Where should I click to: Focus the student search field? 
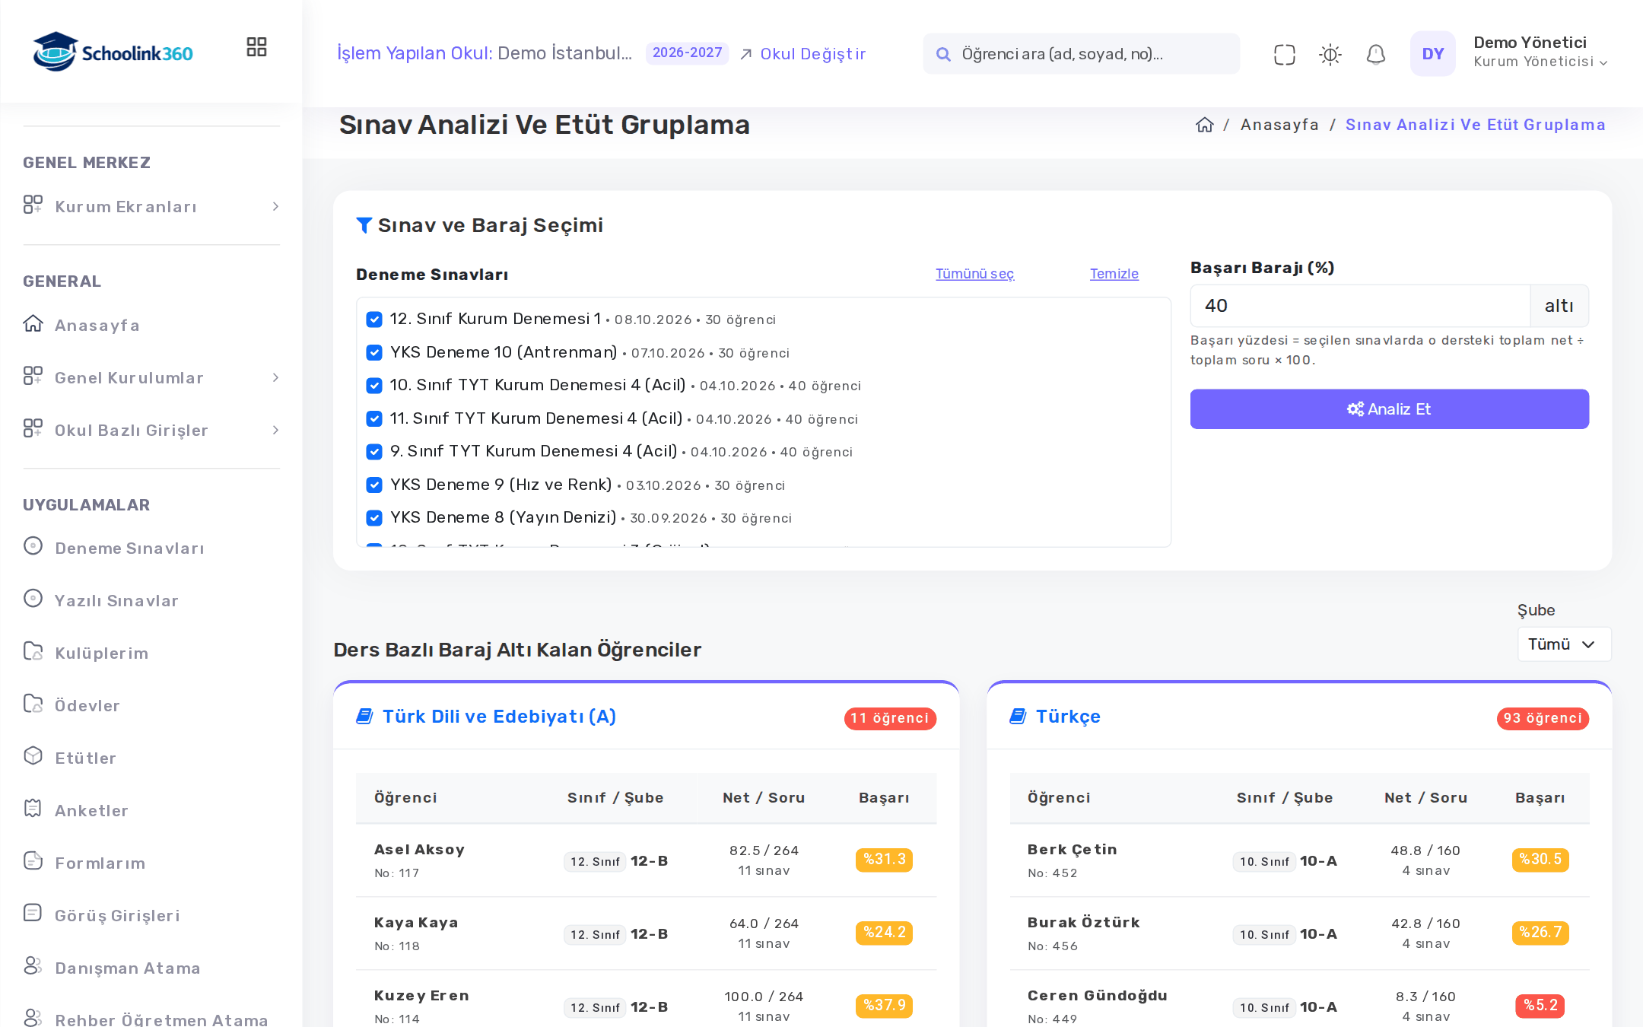(x=1081, y=54)
